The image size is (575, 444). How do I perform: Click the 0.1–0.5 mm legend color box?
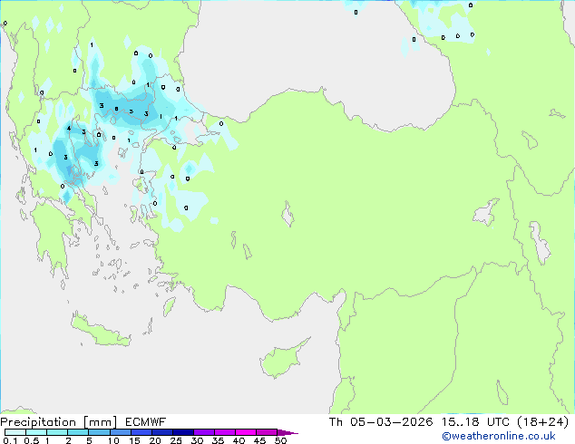[15, 432]
